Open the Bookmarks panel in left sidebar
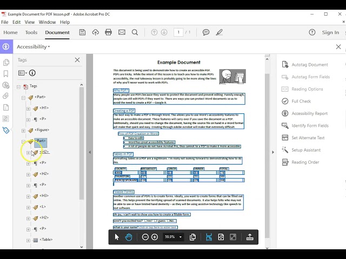The height and width of the screenshot is (259, 346). [6, 73]
